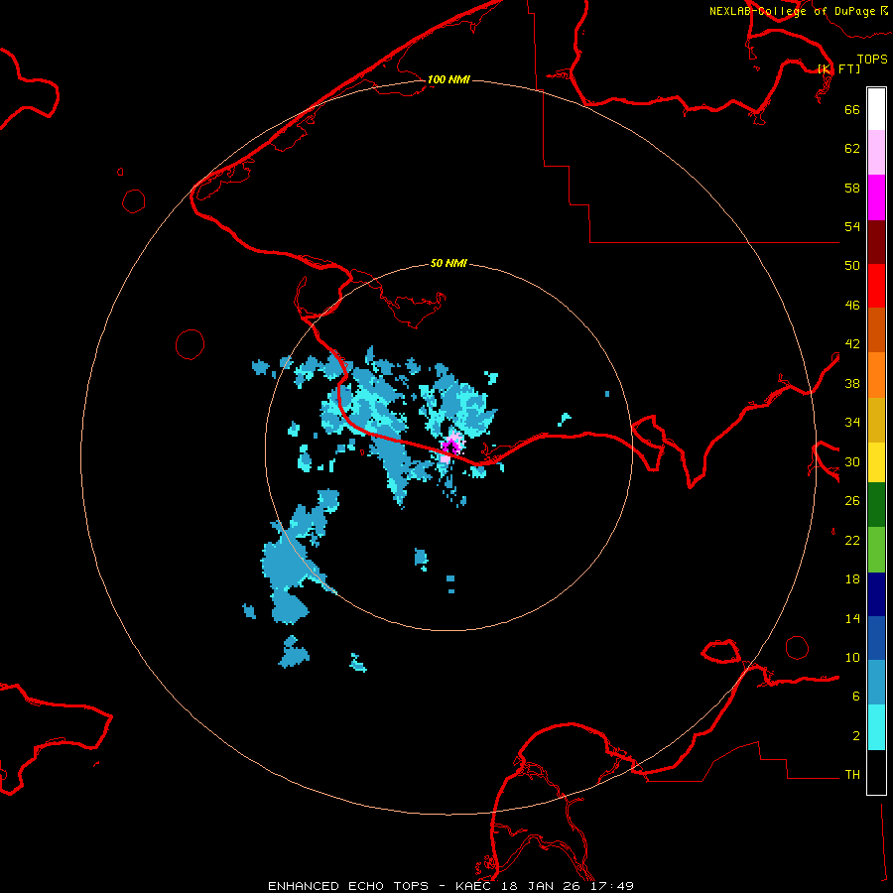
Task: Click the navy blue legend swatch
Action: (876, 594)
